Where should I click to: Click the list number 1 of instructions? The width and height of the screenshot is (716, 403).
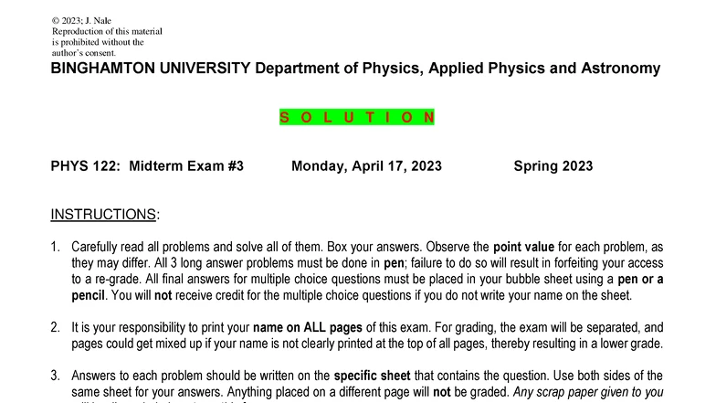(x=56, y=248)
